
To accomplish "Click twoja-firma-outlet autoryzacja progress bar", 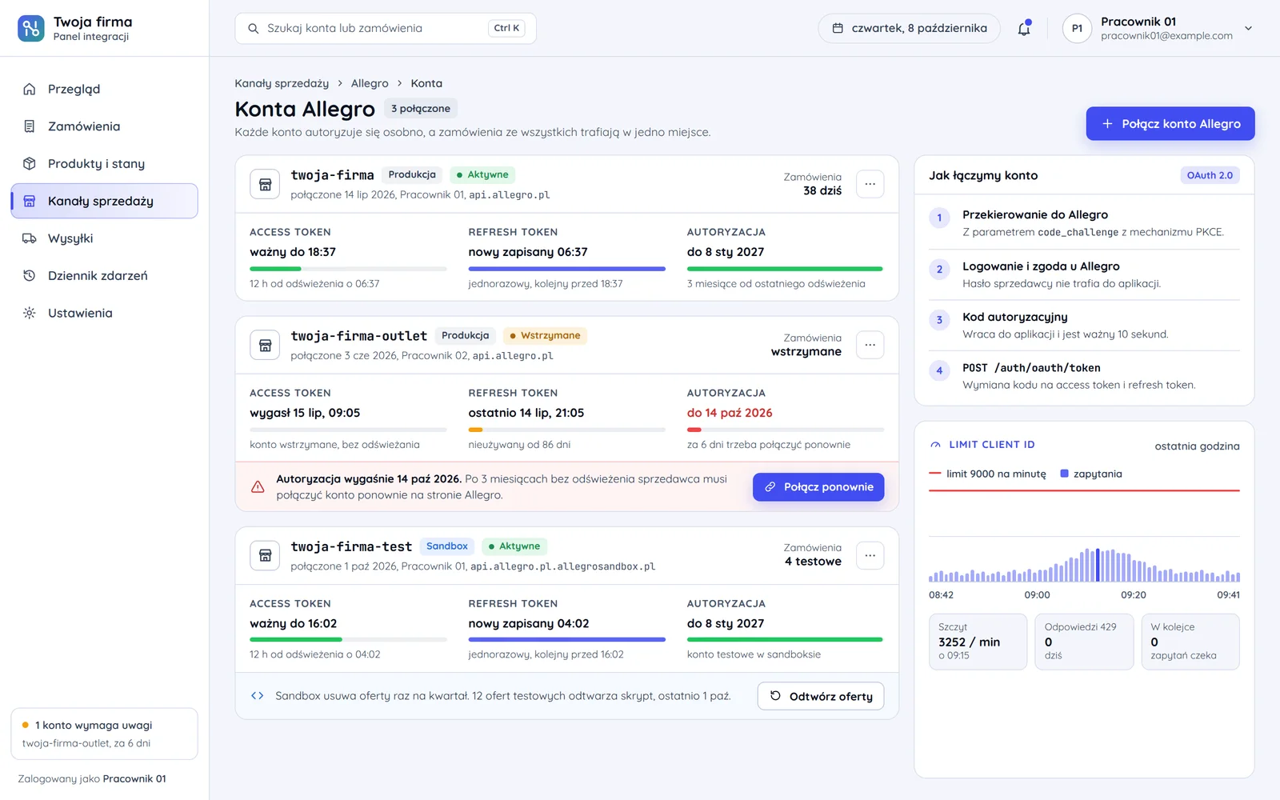I will pos(785,430).
